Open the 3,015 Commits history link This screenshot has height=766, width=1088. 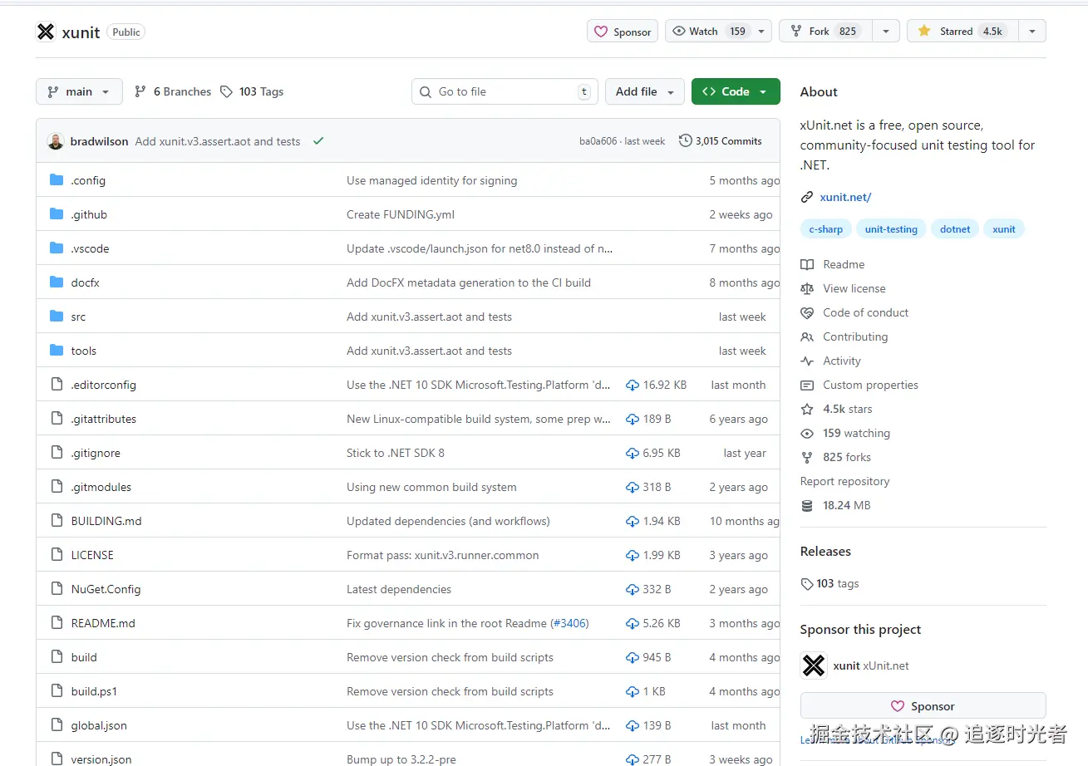click(720, 141)
